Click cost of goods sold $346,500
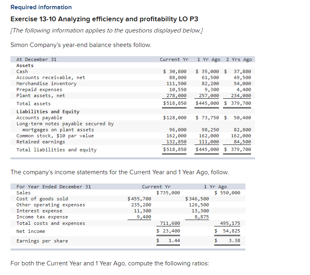Image resolution: width=310 pixels, height=275 pixels. click(x=197, y=199)
